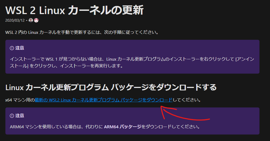Screen dimensions: 270x141
Task: Click the 注意 label in the first note
Action: pos(20,48)
